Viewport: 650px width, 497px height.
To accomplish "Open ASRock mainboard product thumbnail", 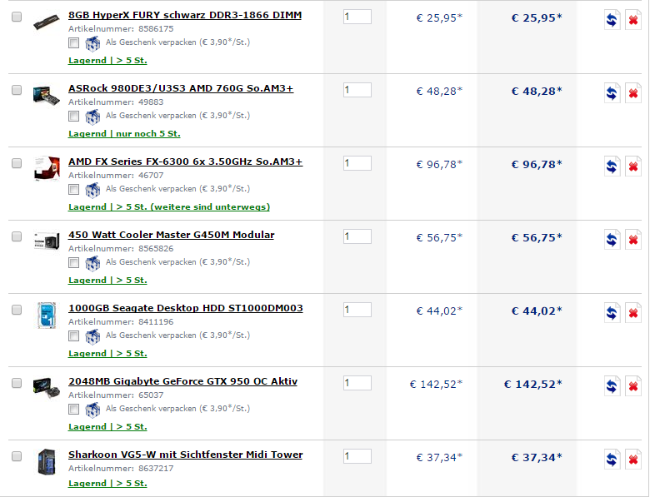I will [47, 95].
